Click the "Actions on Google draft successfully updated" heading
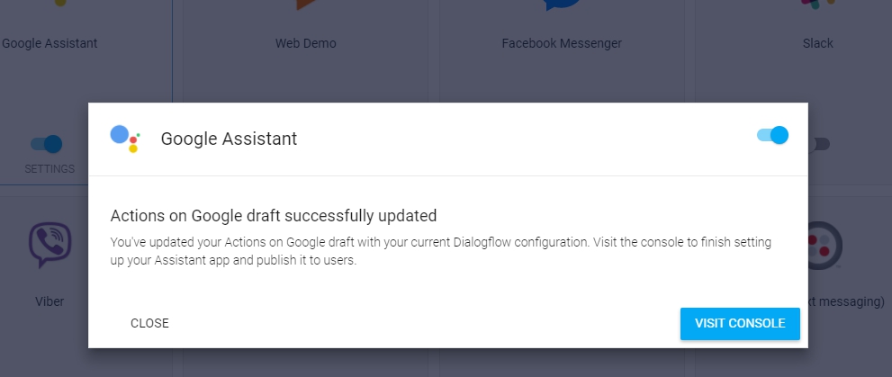The image size is (892, 377). click(274, 216)
